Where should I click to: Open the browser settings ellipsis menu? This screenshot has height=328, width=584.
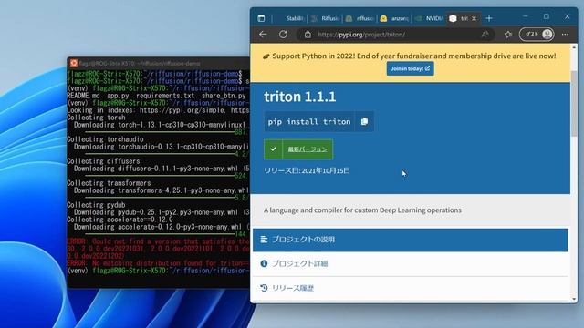coord(566,35)
